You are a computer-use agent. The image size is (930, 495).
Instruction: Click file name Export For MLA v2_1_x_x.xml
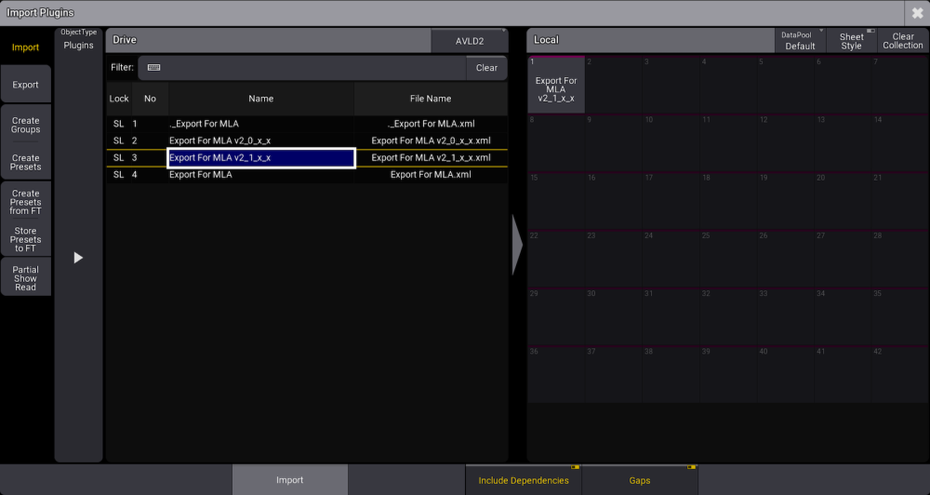coord(431,158)
